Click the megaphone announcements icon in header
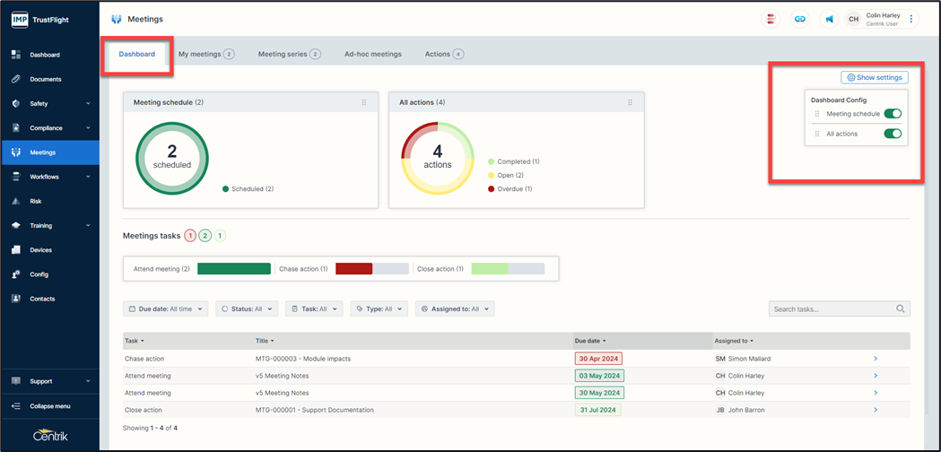 (829, 19)
